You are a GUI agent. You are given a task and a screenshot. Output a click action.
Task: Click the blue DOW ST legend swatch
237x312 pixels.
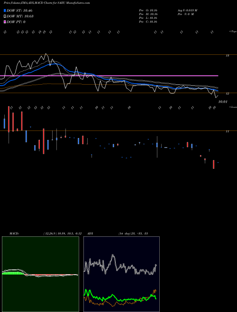(x=5, y=10)
